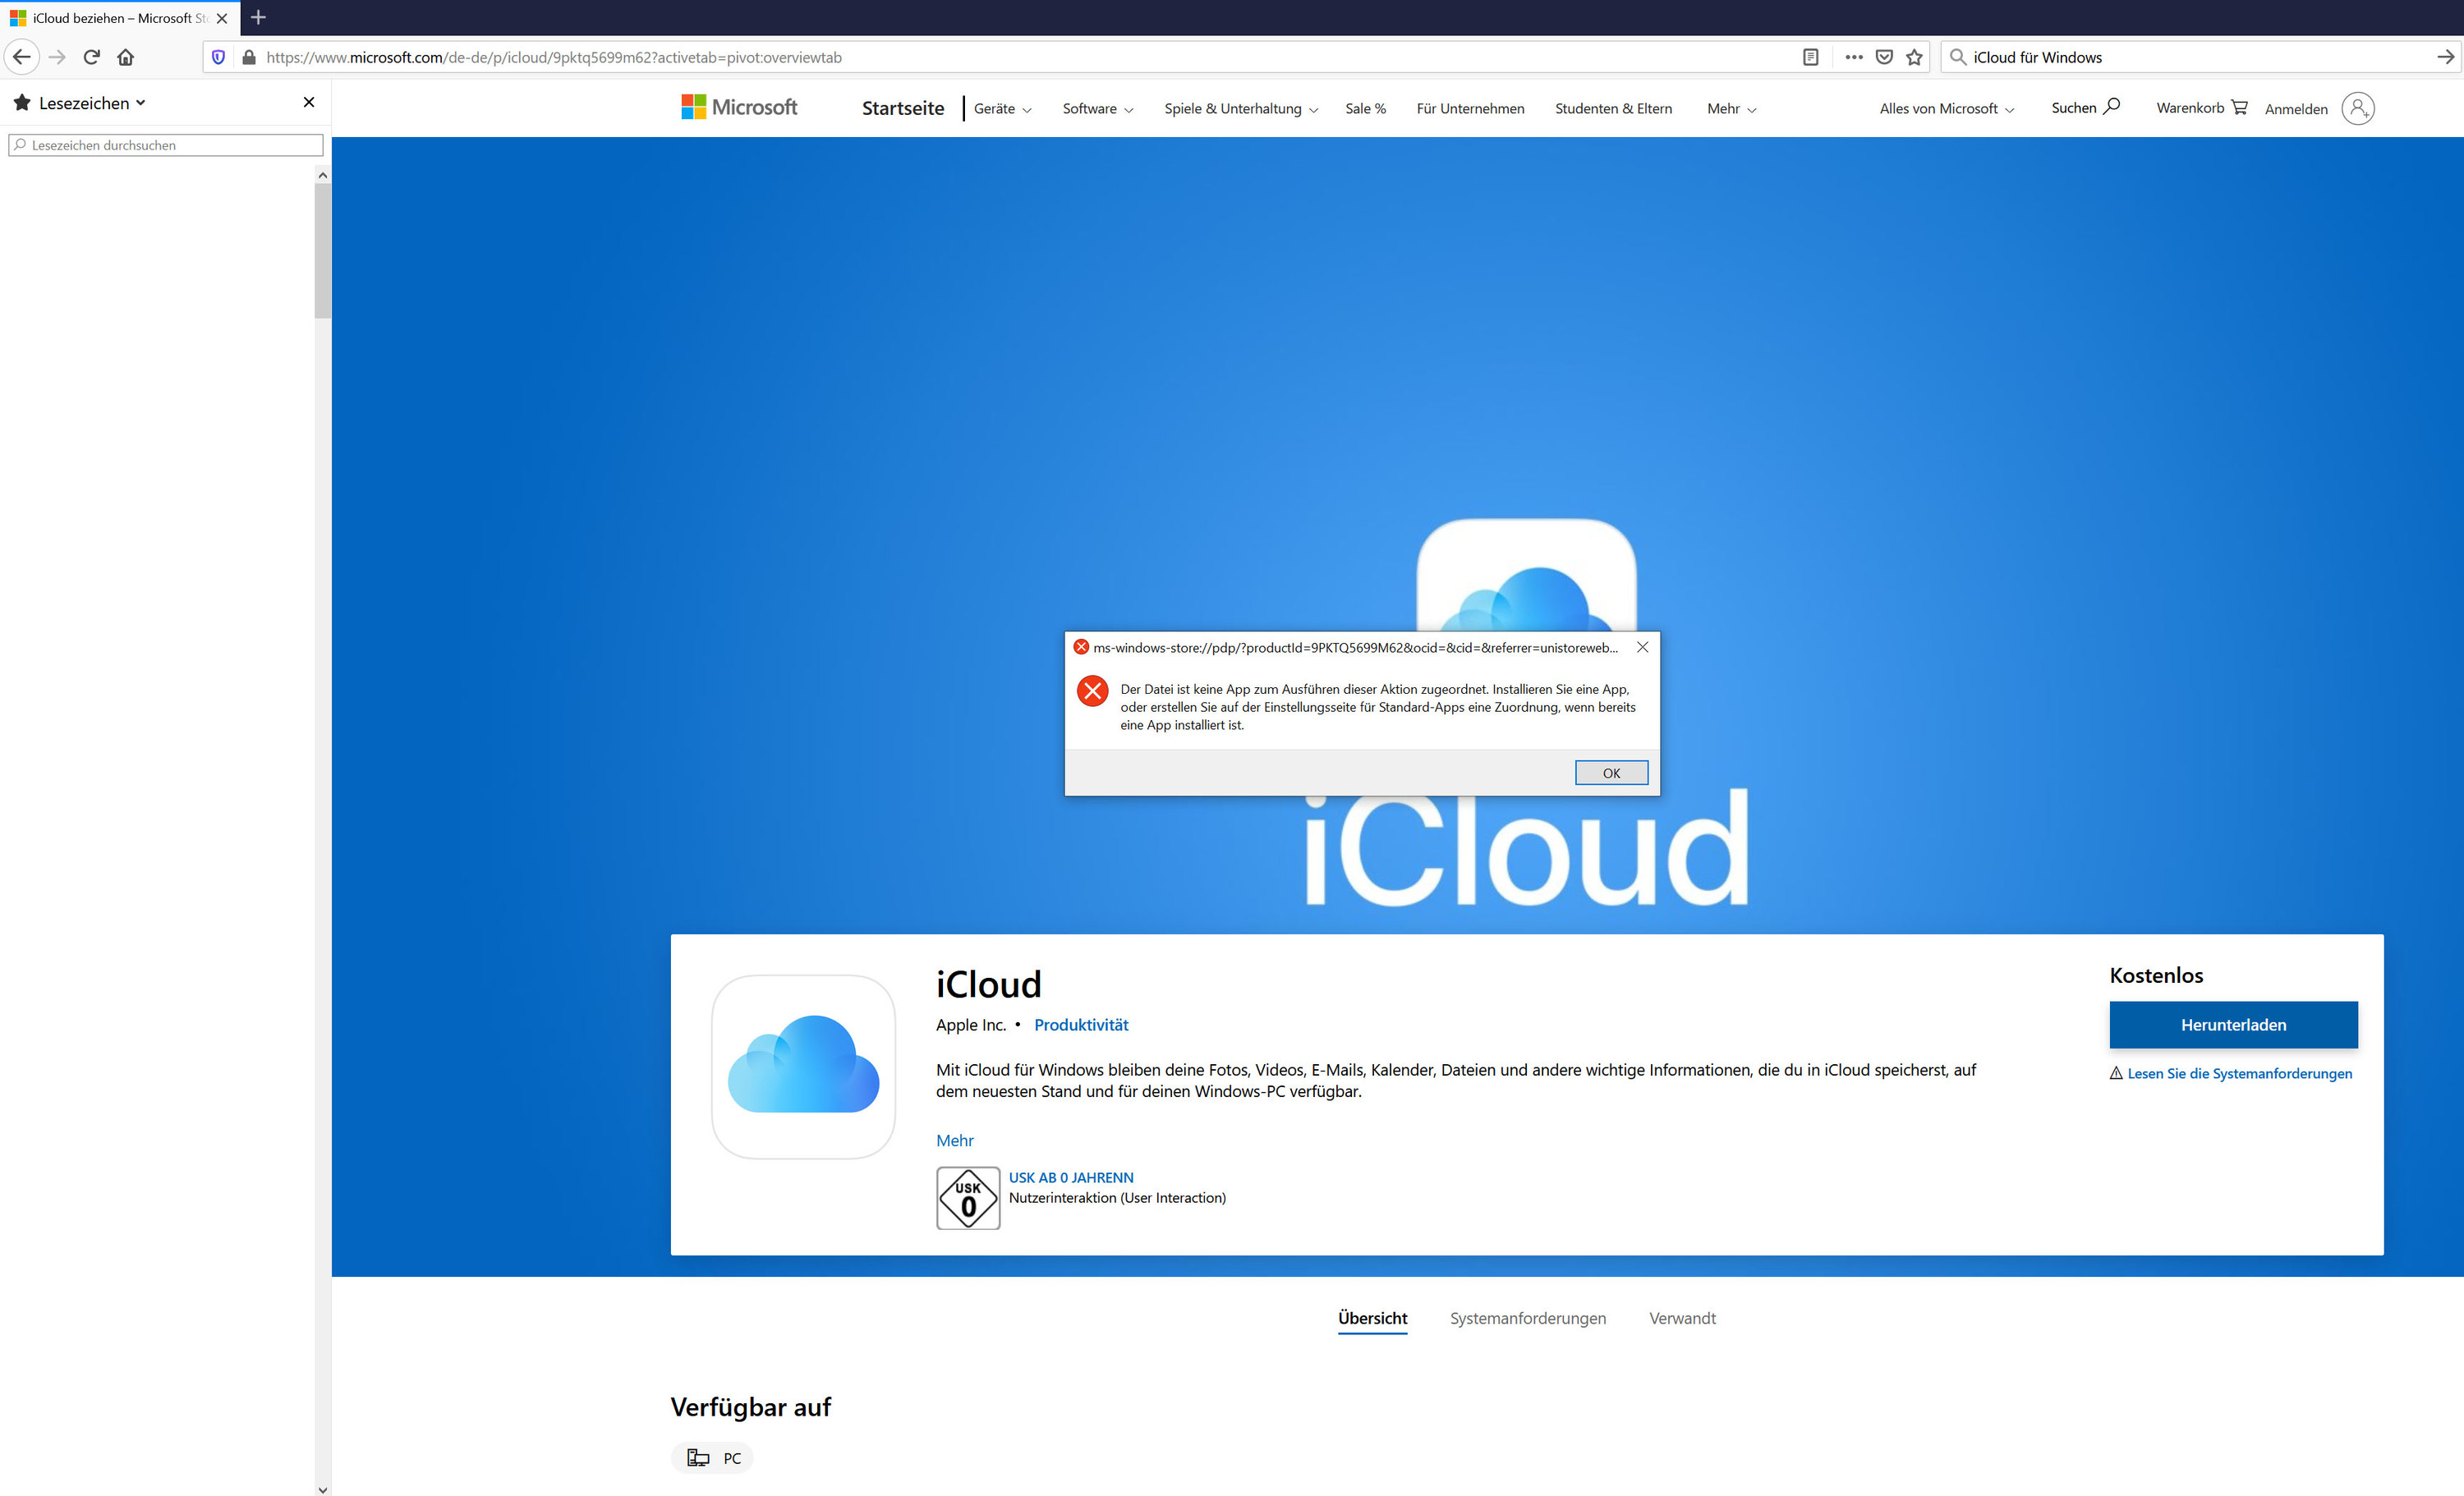The width and height of the screenshot is (2464, 1496).
Task: Click the sidebar scrollbar up arrow
Action: click(x=322, y=175)
